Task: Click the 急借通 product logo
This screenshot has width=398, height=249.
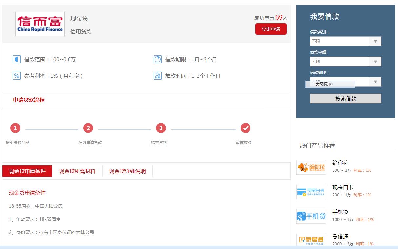Action: point(311,240)
